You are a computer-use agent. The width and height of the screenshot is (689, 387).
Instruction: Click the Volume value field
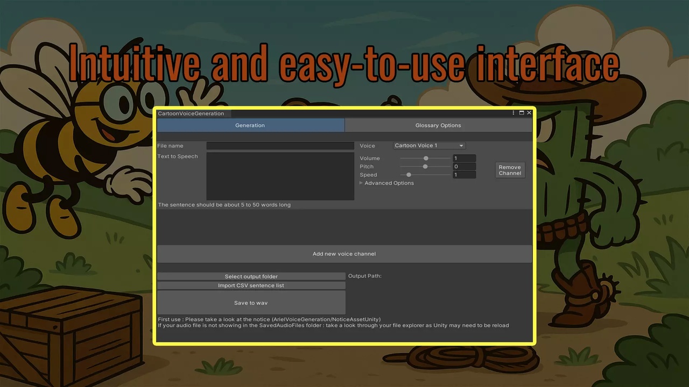point(464,159)
